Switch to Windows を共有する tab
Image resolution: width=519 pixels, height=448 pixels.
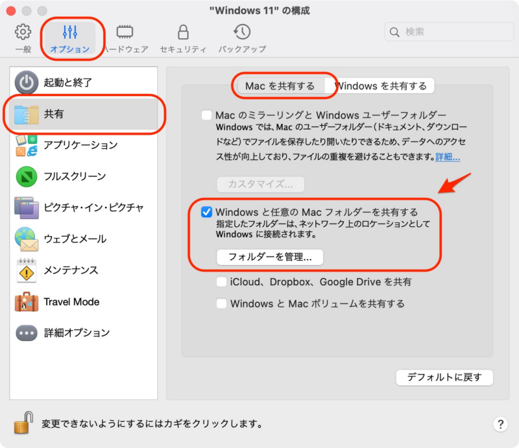(381, 86)
